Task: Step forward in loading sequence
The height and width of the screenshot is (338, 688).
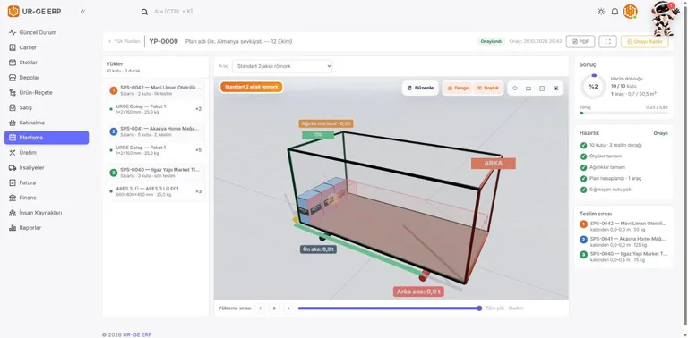Action: (x=288, y=308)
